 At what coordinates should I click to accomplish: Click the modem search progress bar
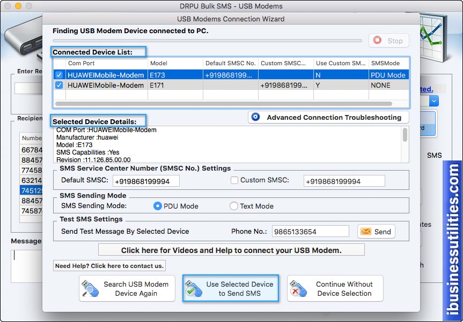[x=207, y=41]
